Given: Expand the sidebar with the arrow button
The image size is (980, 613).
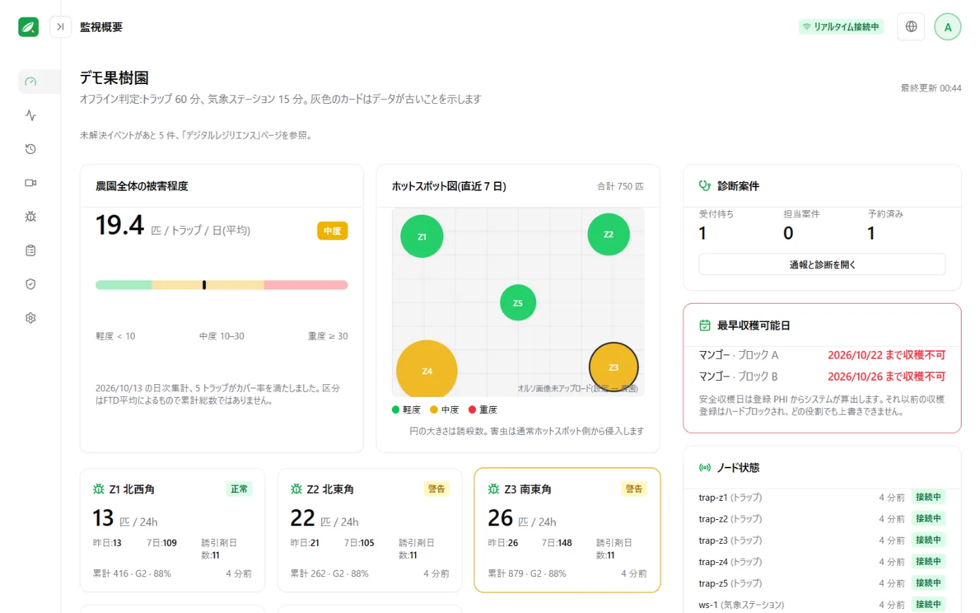Looking at the screenshot, I should (61, 27).
